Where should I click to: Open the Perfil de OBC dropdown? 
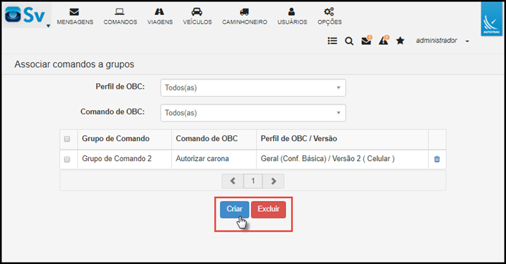(x=253, y=87)
